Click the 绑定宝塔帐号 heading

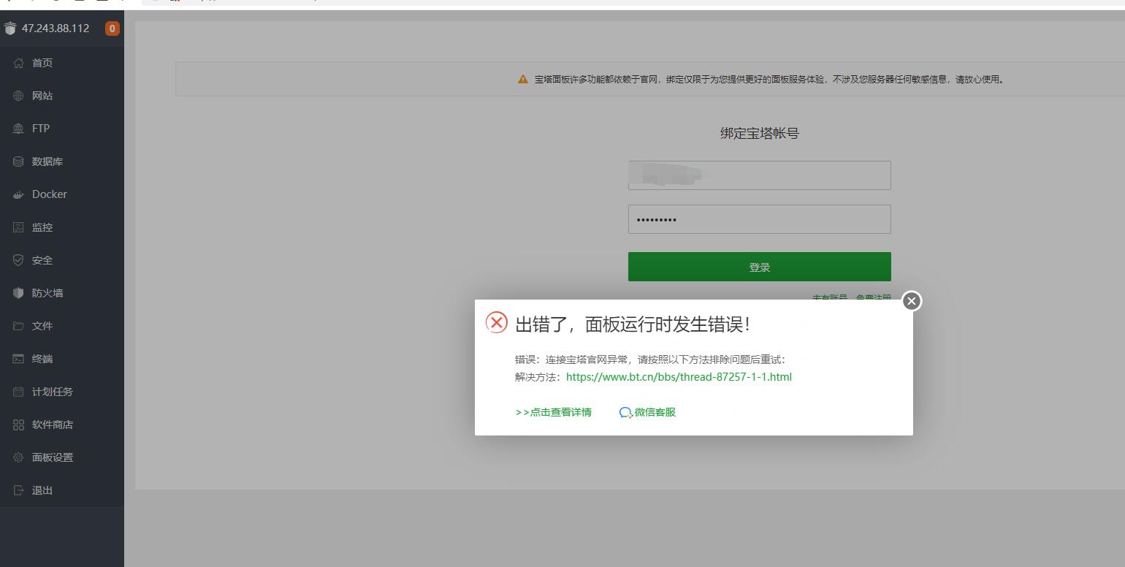(760, 133)
